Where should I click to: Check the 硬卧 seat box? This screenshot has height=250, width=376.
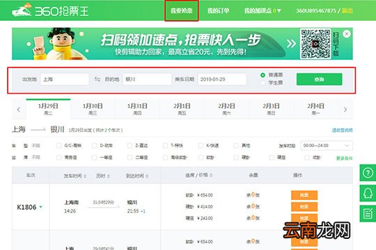tap(236, 158)
